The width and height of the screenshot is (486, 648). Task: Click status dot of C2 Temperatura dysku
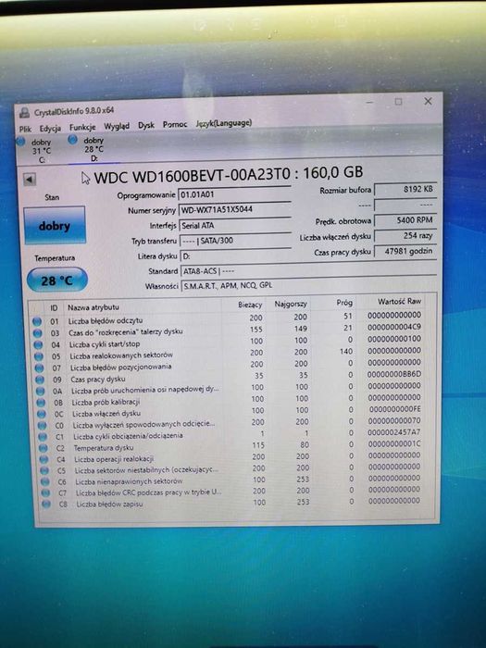click(x=43, y=448)
